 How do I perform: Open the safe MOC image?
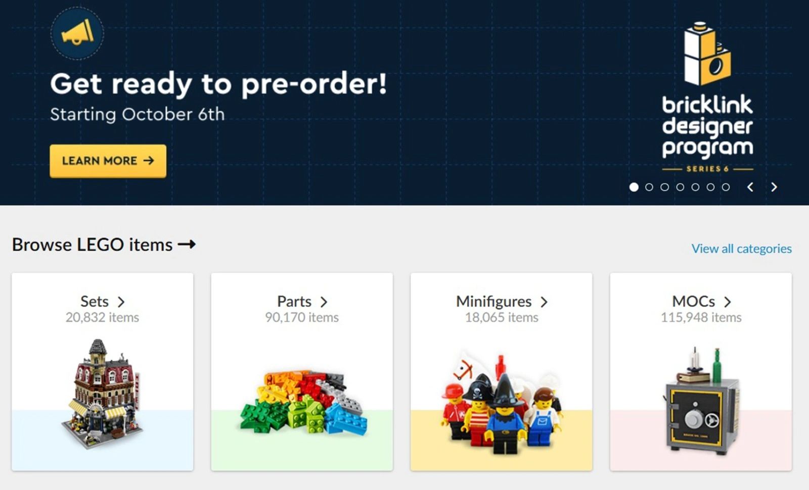[701, 401]
